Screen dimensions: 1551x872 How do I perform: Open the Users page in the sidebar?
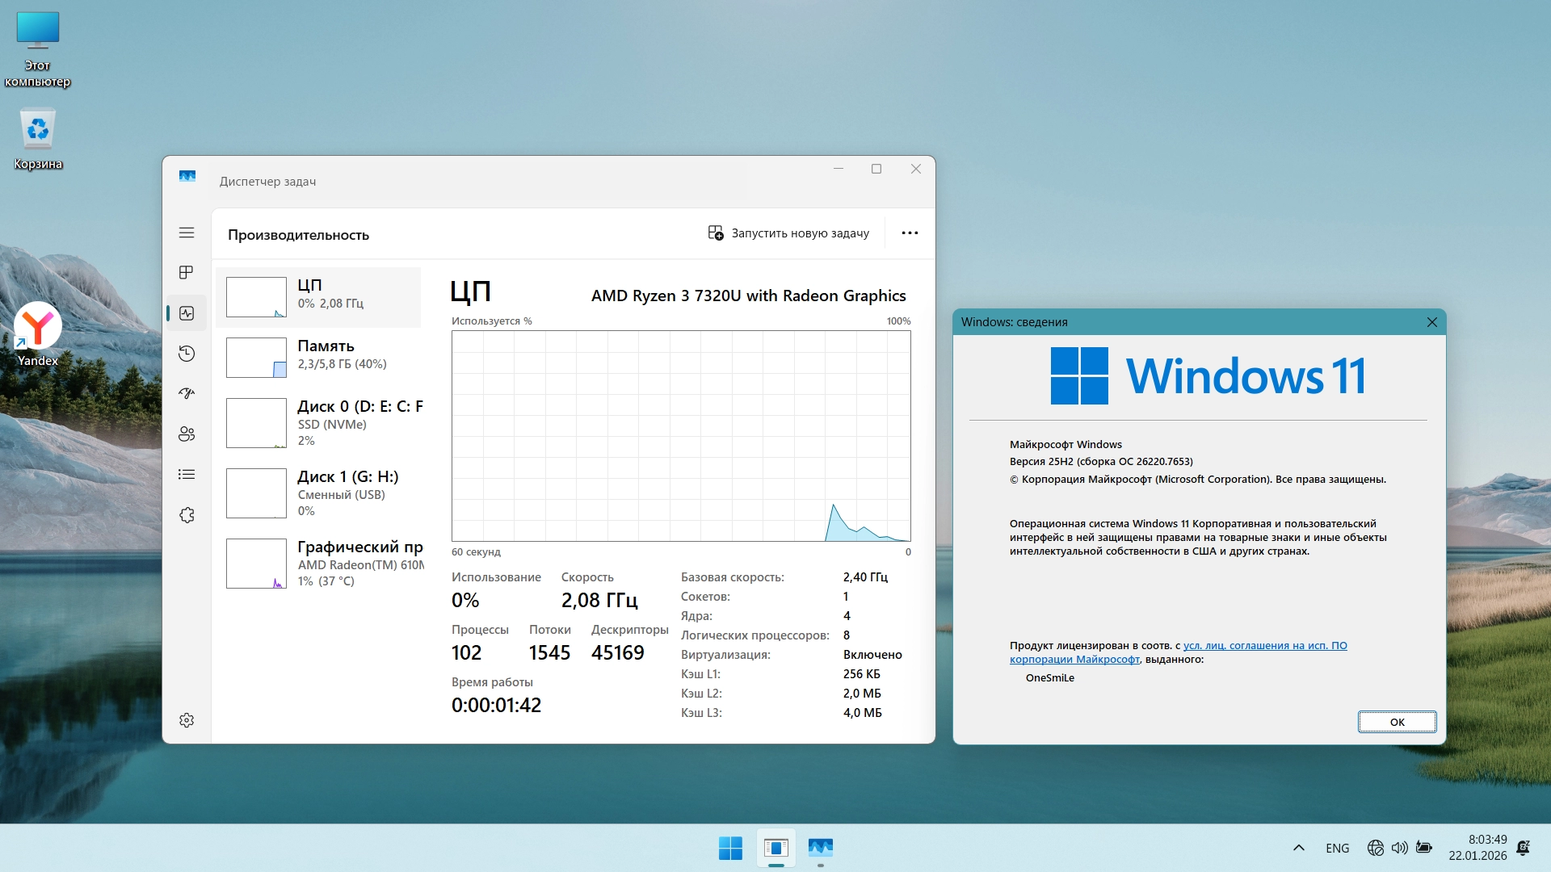coord(187,434)
